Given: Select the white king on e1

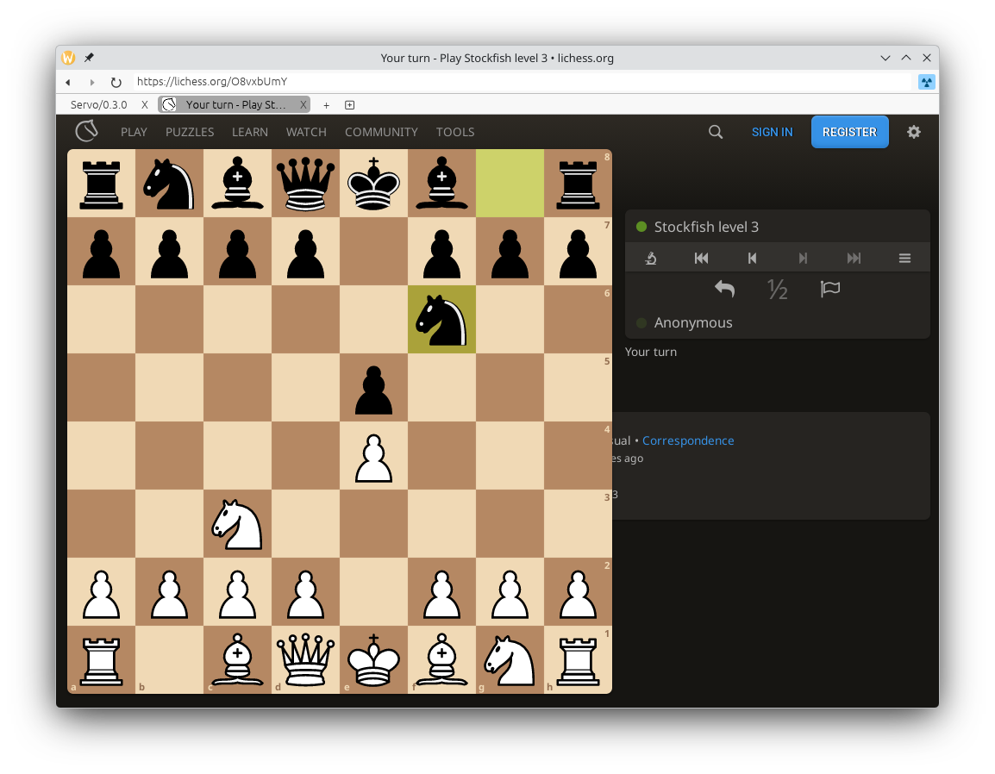Looking at the screenshot, I should [373, 660].
